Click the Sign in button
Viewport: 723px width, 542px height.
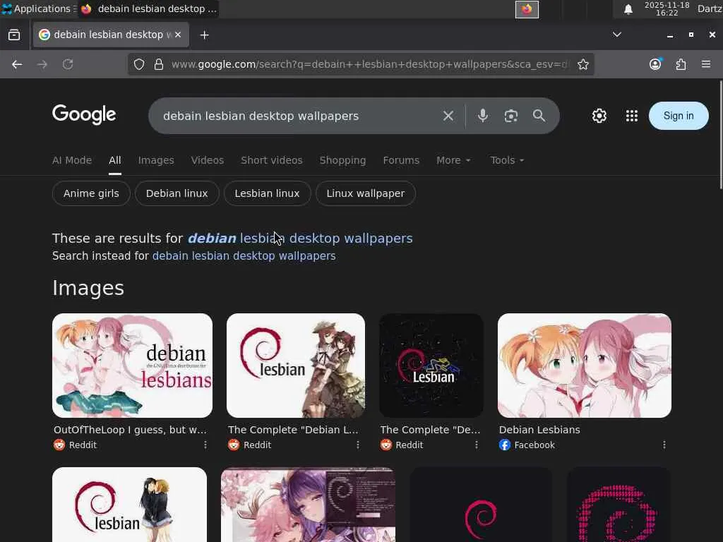click(679, 116)
